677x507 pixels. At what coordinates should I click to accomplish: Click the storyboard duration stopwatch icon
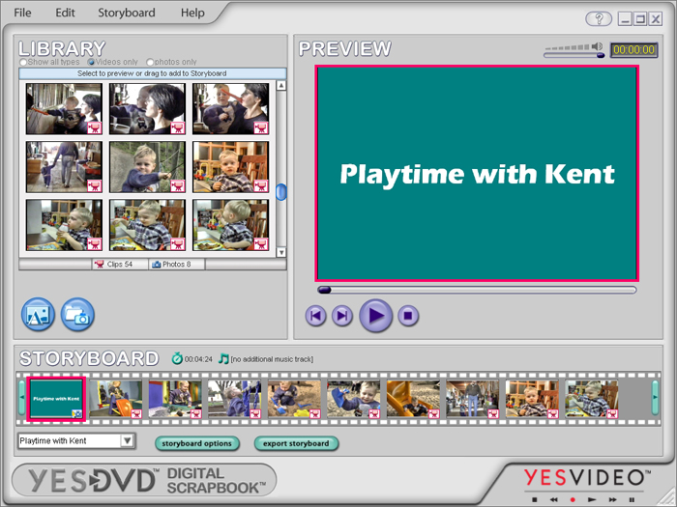[x=177, y=358]
